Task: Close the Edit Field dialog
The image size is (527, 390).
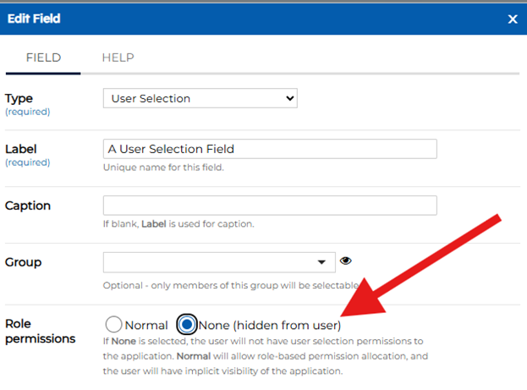Action: click(x=512, y=19)
